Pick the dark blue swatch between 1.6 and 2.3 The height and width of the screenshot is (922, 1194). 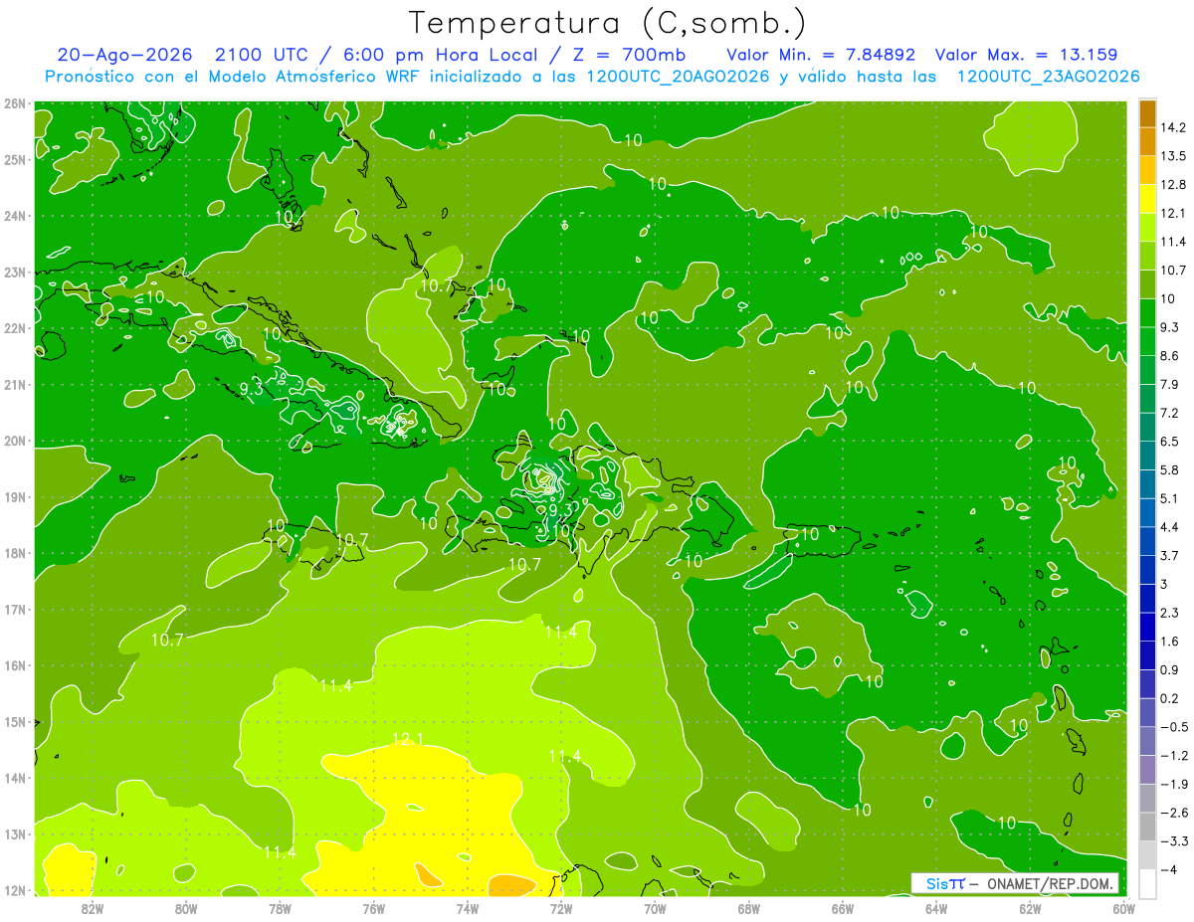click(x=1147, y=627)
